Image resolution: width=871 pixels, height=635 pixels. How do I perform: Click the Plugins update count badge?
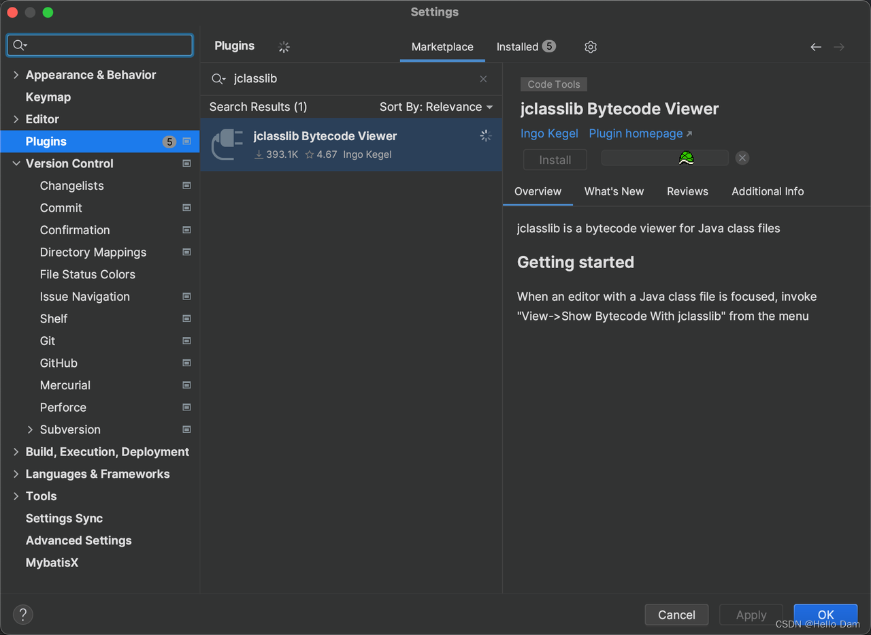(x=169, y=142)
